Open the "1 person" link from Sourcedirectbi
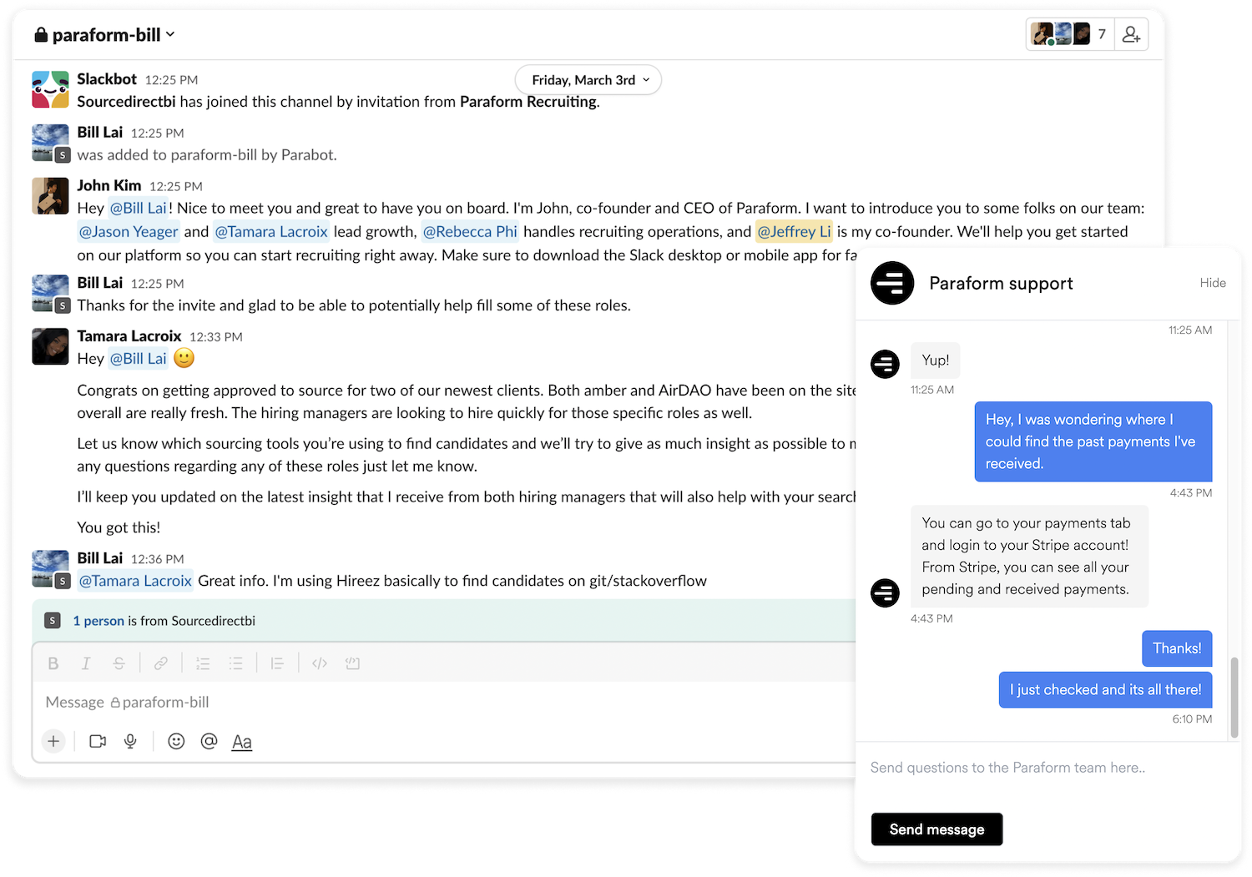The height and width of the screenshot is (877, 1252). [98, 621]
